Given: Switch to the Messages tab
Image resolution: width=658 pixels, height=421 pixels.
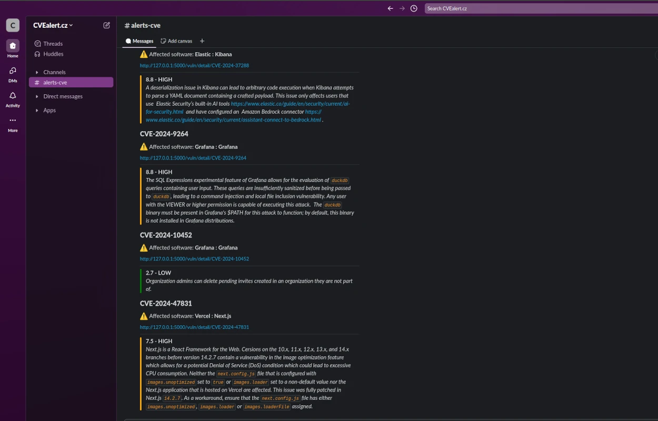Looking at the screenshot, I should coord(139,41).
